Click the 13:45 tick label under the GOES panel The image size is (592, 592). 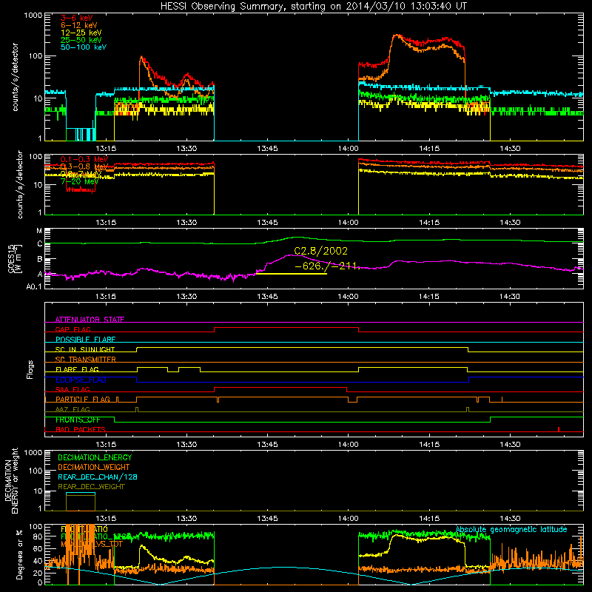coord(267,297)
